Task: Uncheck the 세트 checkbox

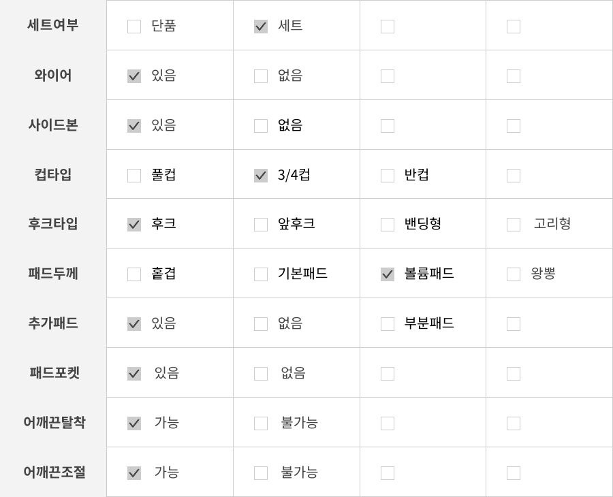Action: [261, 27]
